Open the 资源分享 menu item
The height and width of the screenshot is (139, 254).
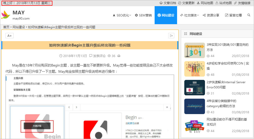click(x=211, y=15)
